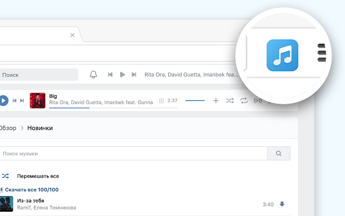Image resolution: width=345 pixels, height=216 pixels.
Task: Click the Поиск музыки input field
Action: [133, 153]
